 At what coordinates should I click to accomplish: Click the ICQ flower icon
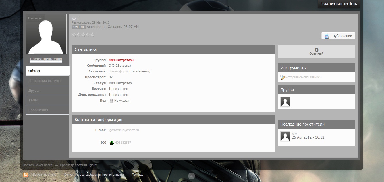tap(112, 143)
